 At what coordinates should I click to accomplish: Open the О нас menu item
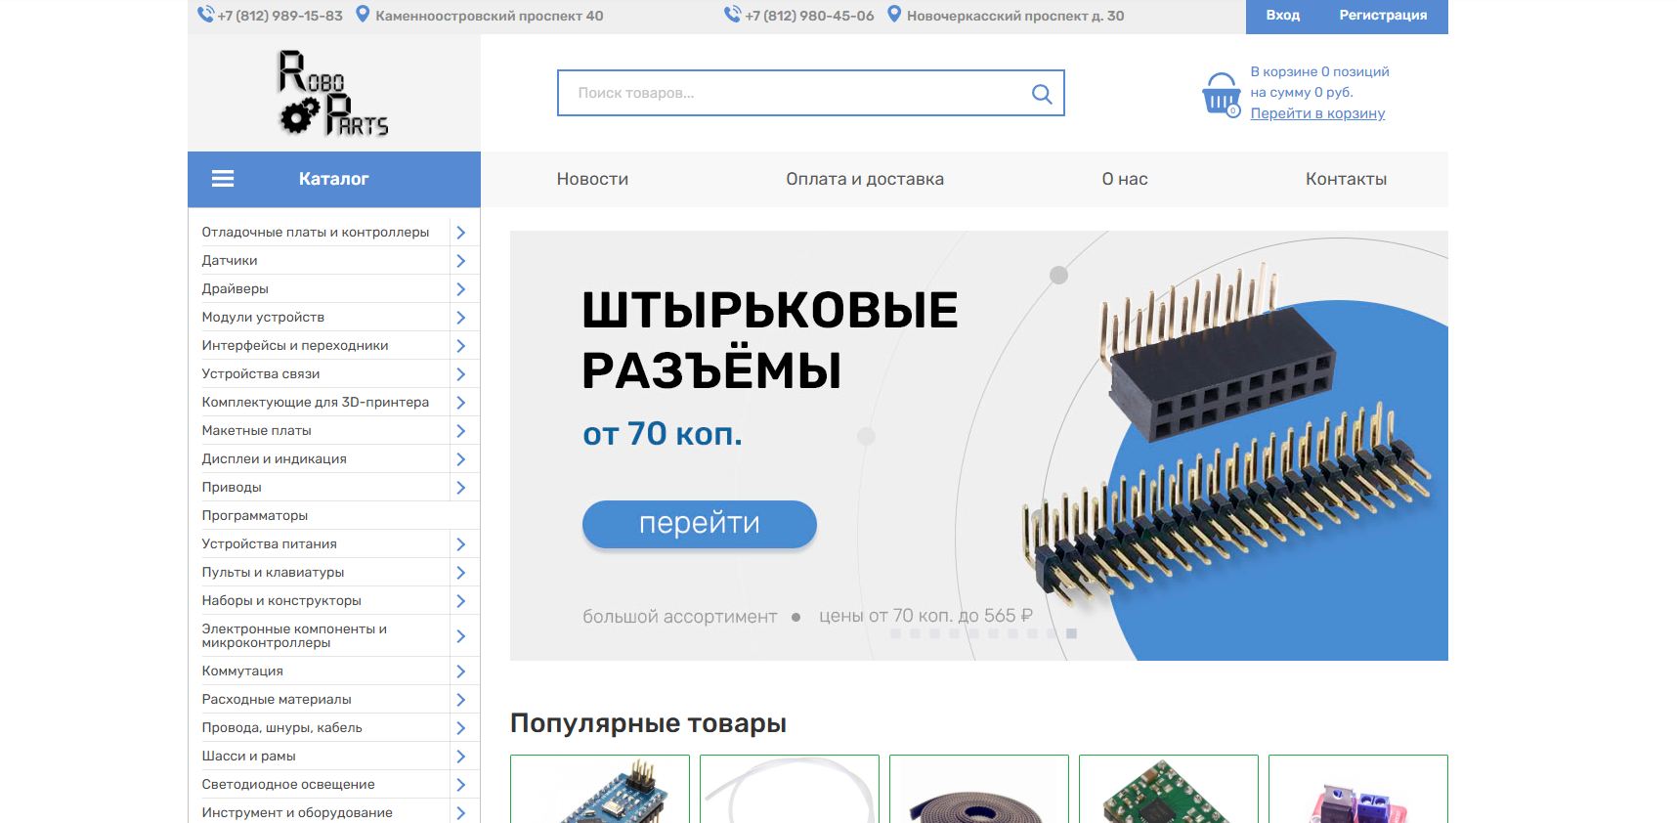click(1125, 179)
